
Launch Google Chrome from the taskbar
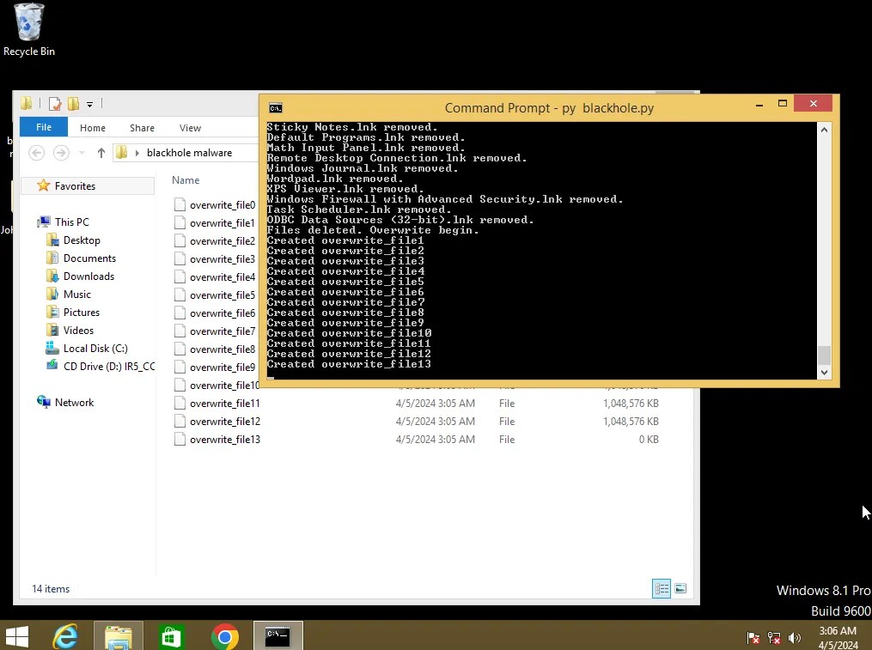pos(225,636)
